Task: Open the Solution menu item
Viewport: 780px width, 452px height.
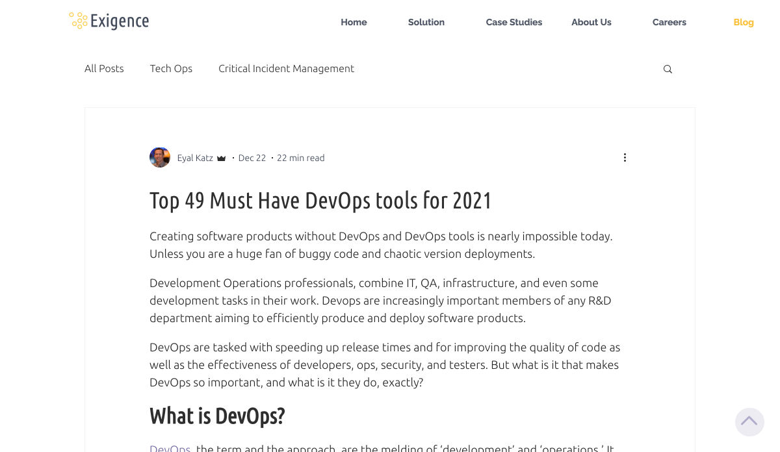Action: (x=426, y=22)
